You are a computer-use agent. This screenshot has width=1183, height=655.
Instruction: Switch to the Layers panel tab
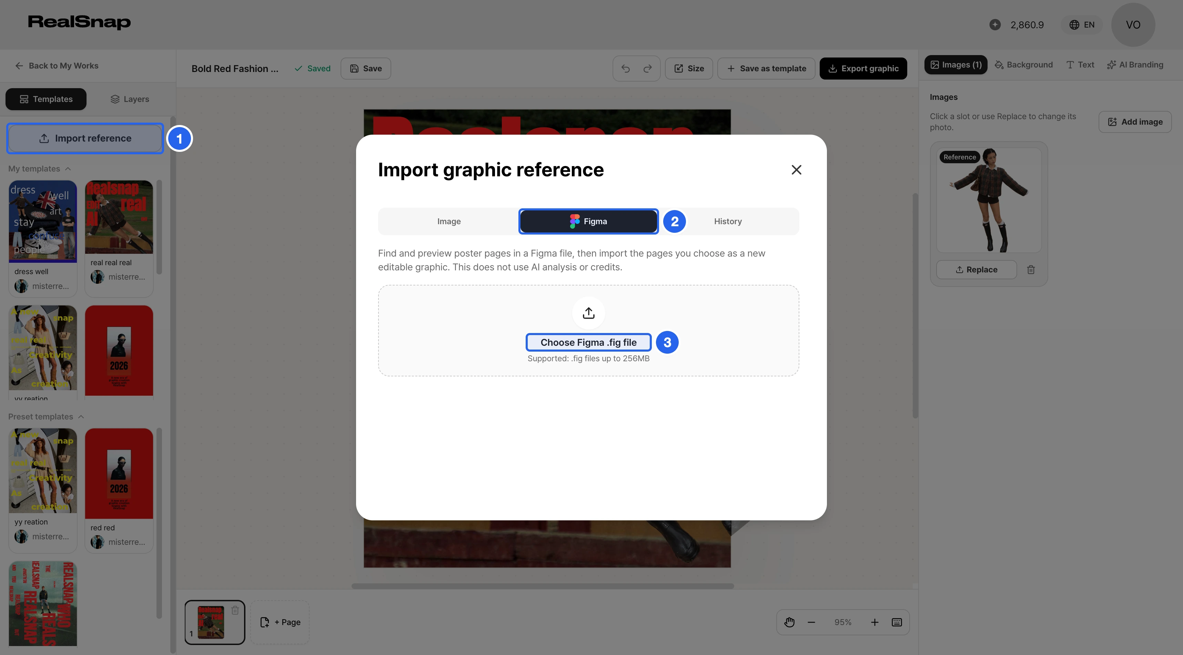click(130, 99)
